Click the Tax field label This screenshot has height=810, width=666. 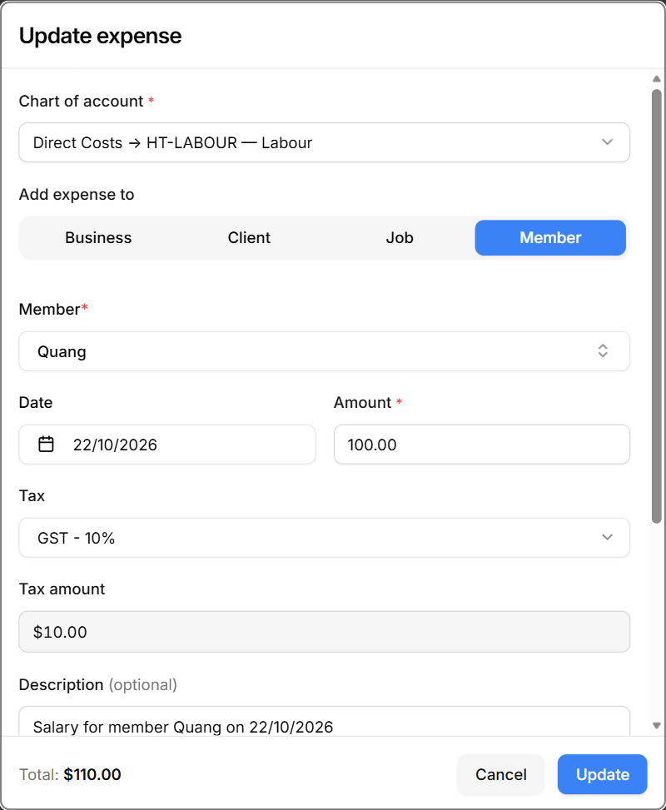32,496
